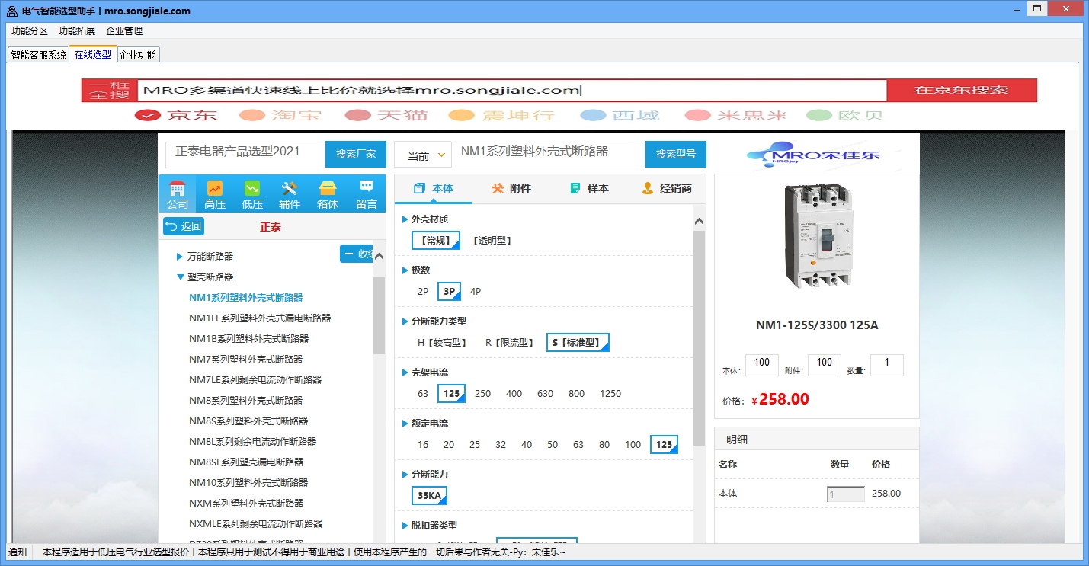Open the 功能拓展 menu
Screen dimensions: 1089x566
click(77, 31)
